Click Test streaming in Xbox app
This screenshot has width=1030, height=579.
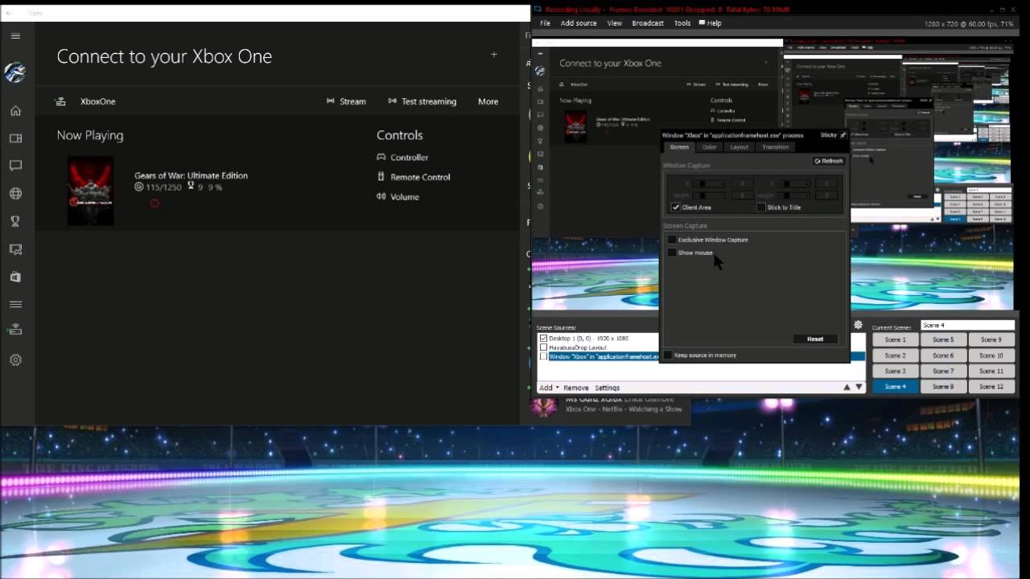[x=422, y=101]
